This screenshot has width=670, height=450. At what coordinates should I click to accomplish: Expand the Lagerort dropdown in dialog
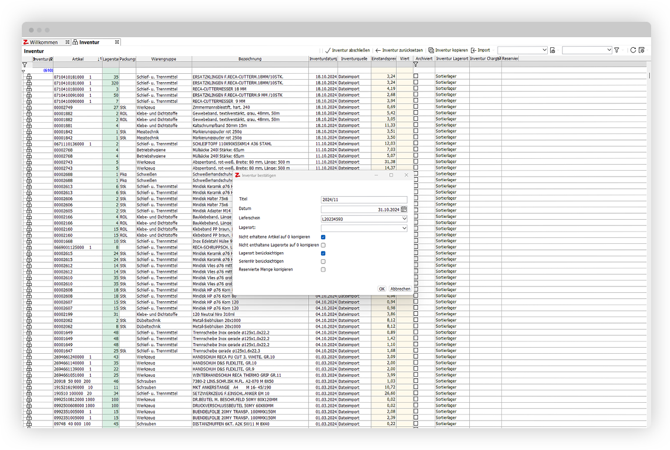point(404,228)
